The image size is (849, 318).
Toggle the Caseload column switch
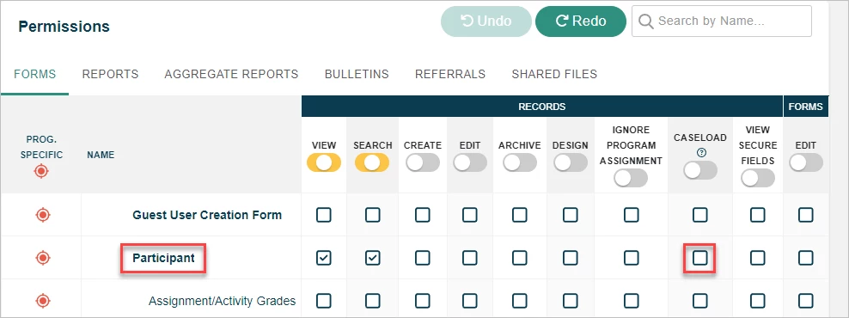point(700,170)
